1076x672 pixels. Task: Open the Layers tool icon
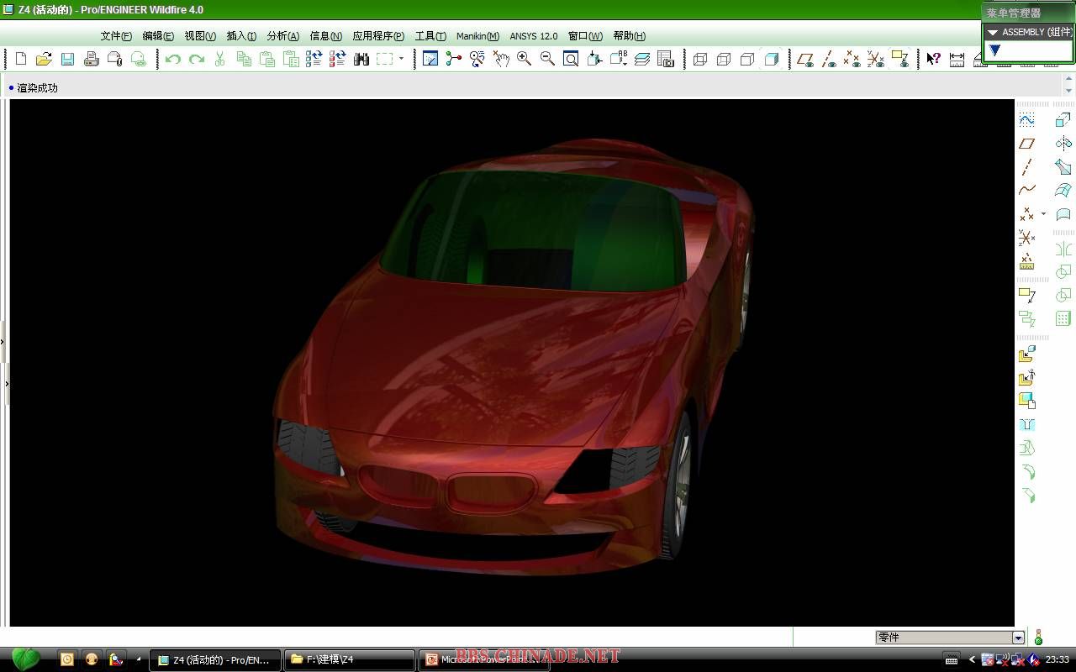[642, 59]
